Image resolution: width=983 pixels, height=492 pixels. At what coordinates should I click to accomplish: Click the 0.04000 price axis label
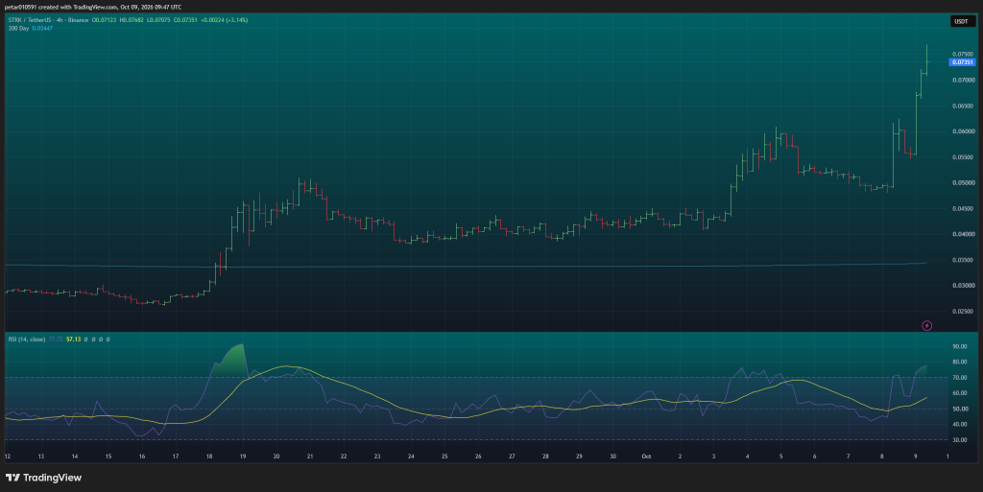963,234
